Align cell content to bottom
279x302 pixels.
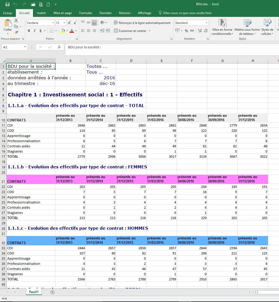(x=94, y=23)
